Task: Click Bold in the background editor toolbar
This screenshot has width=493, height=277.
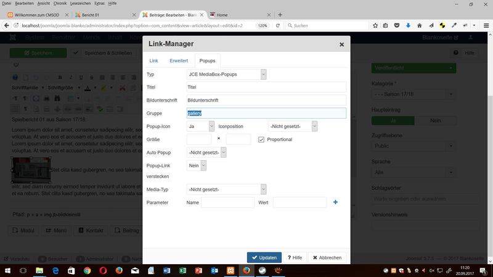Action: [x=60, y=78]
